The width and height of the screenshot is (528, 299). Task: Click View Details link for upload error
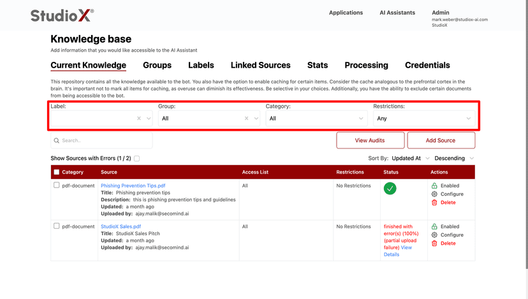click(x=398, y=251)
